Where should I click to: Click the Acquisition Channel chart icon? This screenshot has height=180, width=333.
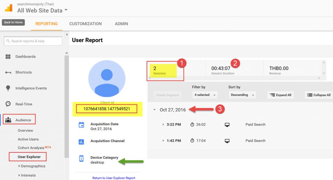81,142
